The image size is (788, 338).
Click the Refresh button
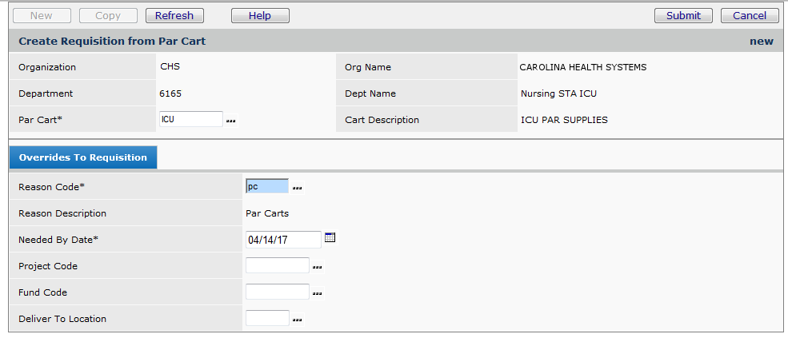point(174,15)
